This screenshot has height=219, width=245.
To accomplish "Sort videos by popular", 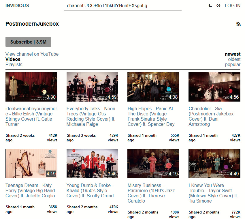I will pos(233,64).
